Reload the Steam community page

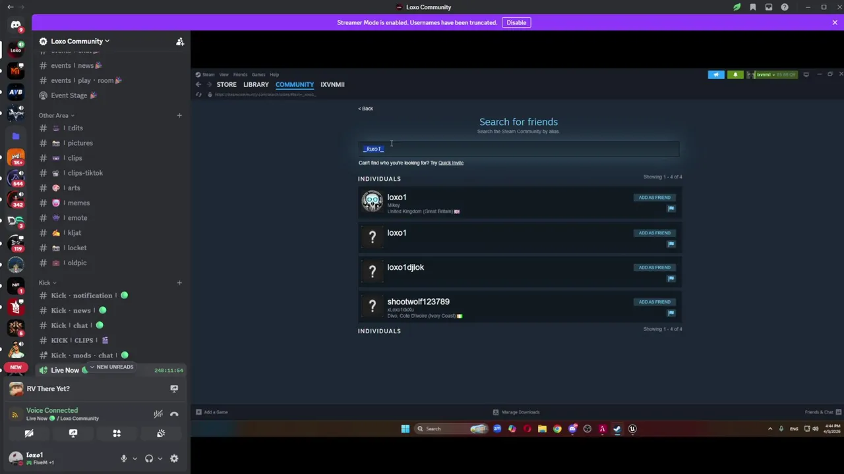coord(198,95)
